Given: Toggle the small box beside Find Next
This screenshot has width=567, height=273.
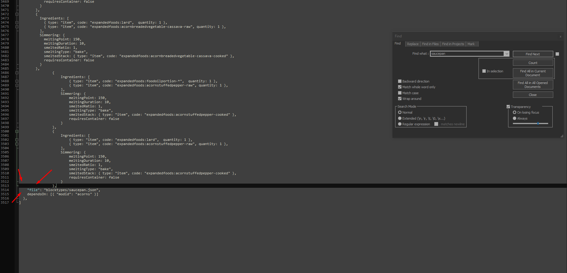Looking at the screenshot, I should point(557,54).
